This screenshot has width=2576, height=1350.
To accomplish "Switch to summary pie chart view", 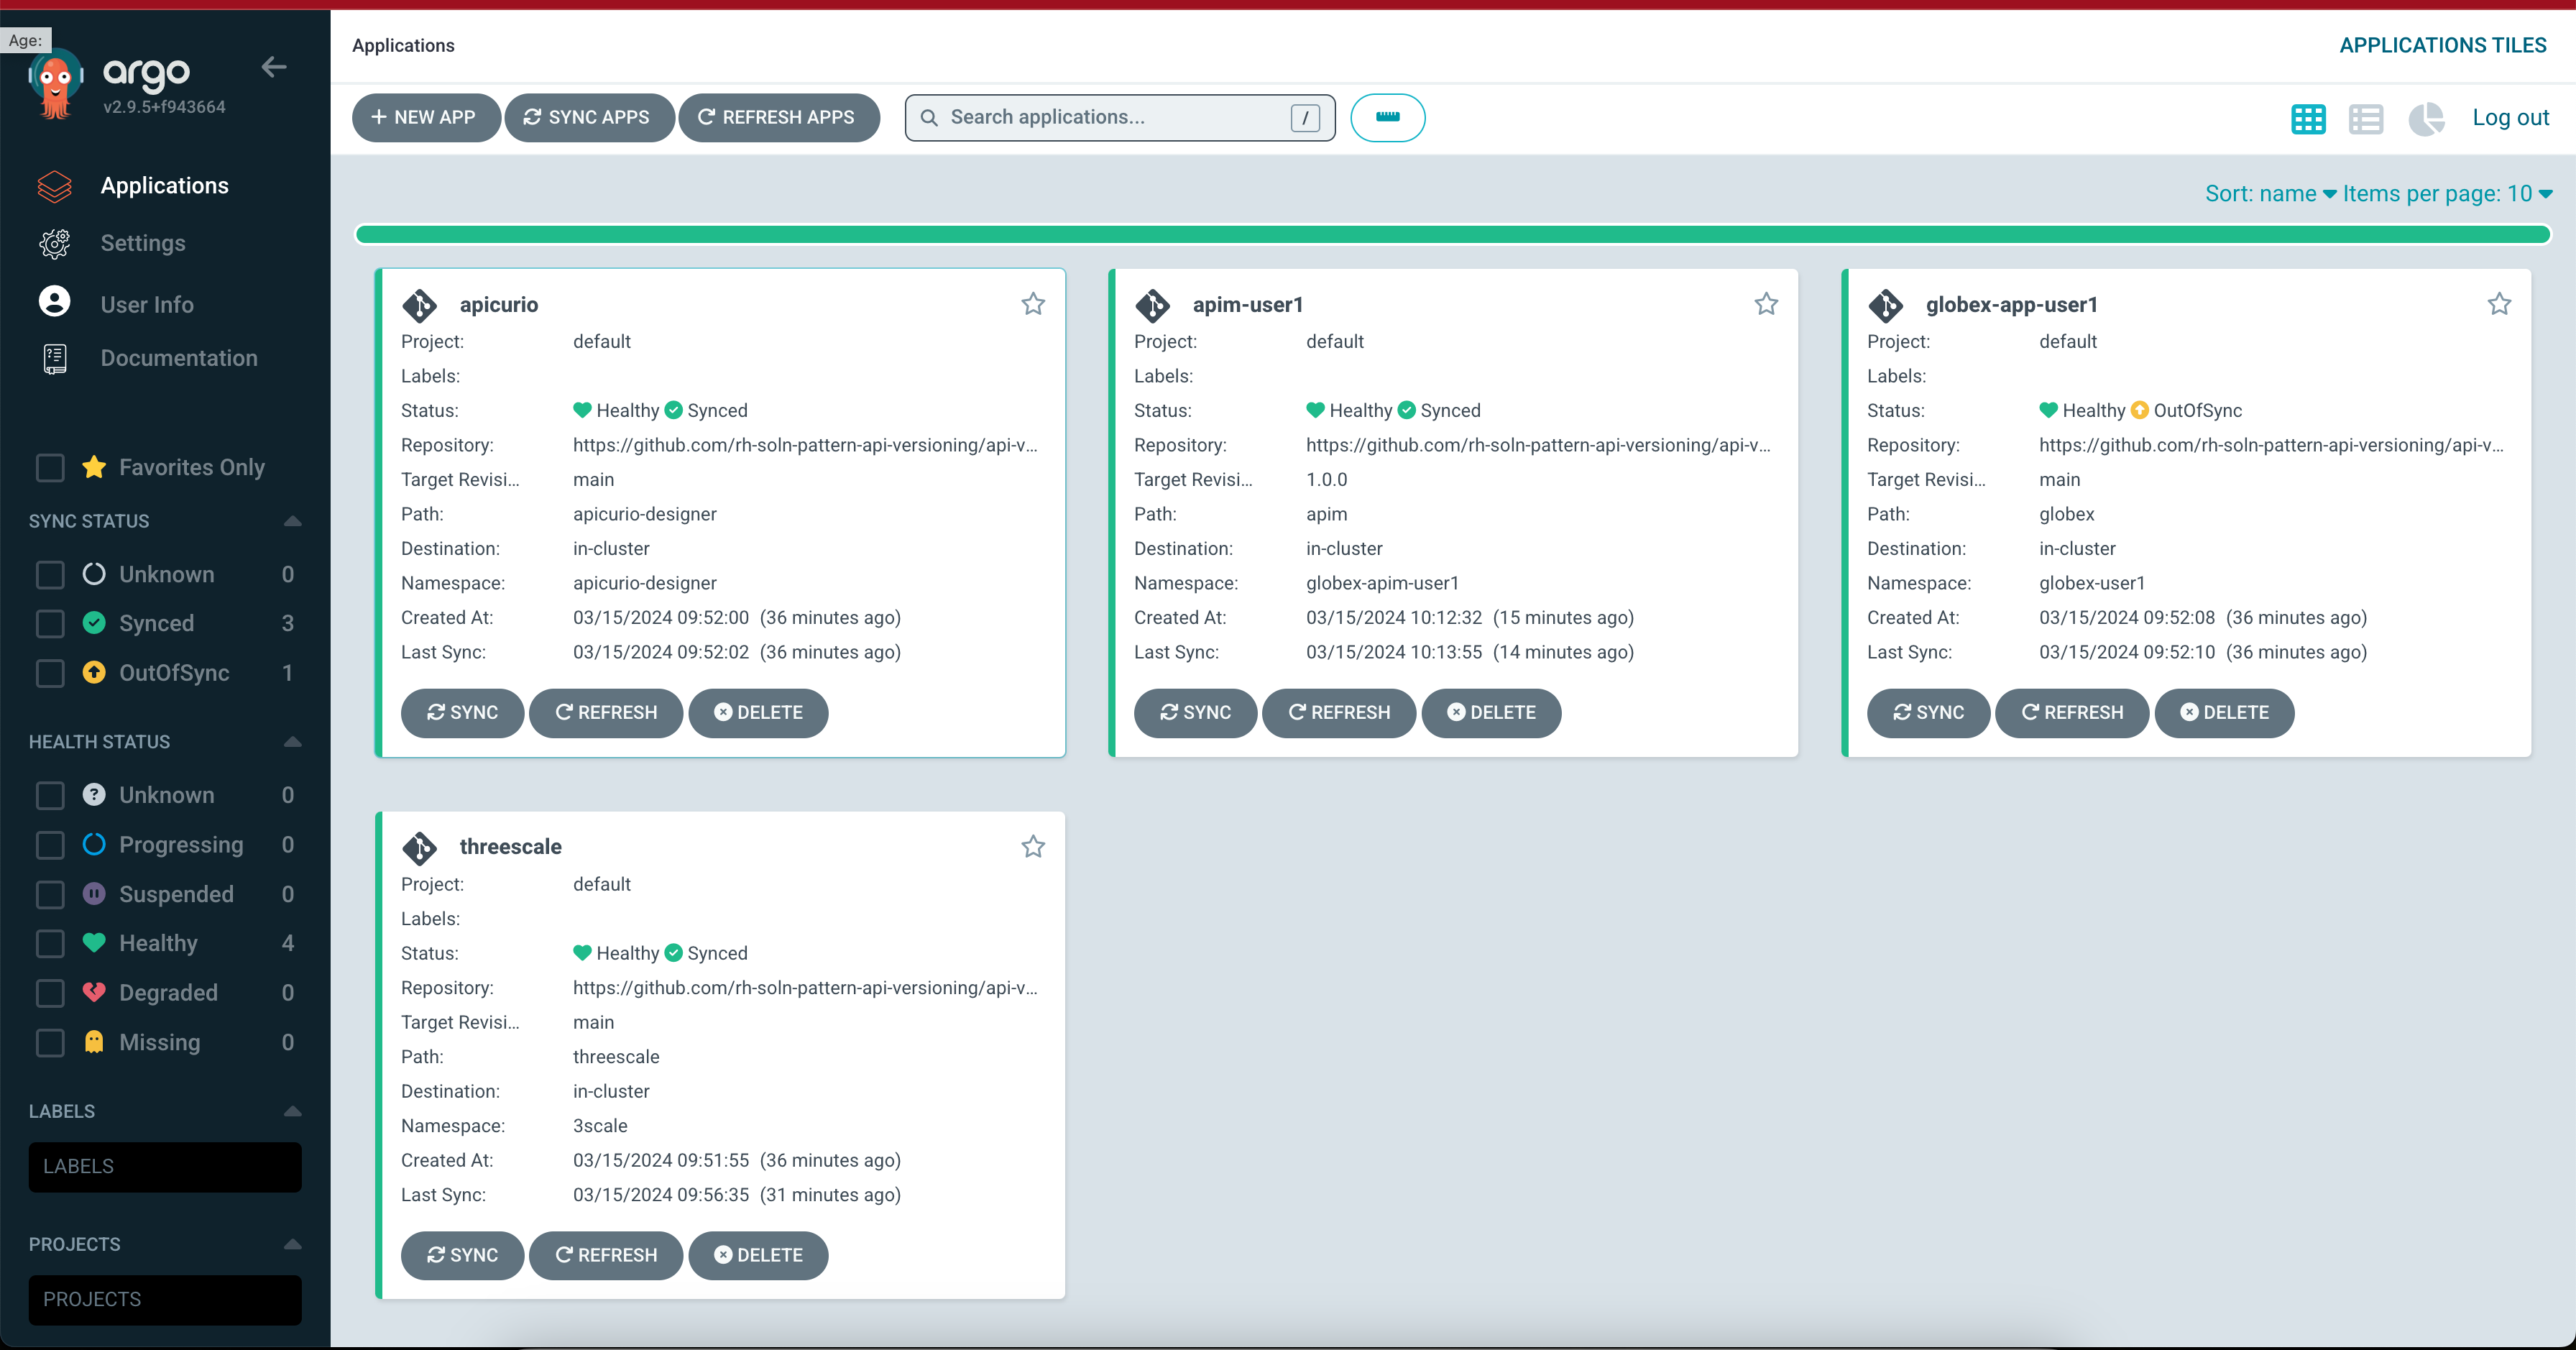I will 2426,119.
